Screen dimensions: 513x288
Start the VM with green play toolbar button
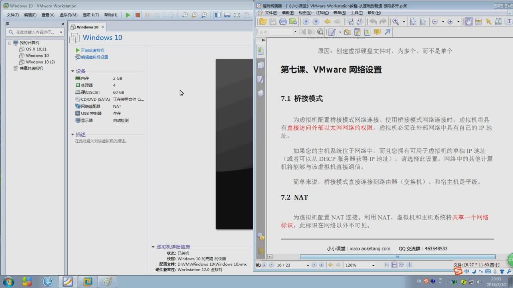pyautogui.click(x=128, y=15)
